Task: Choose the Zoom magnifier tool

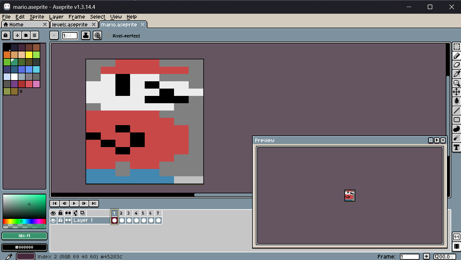Action: pos(456,83)
